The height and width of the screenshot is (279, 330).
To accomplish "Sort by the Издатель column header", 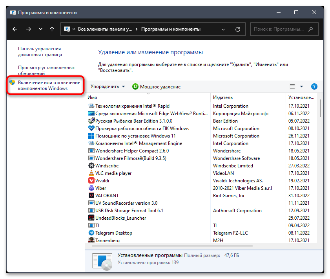I will coord(222,97).
